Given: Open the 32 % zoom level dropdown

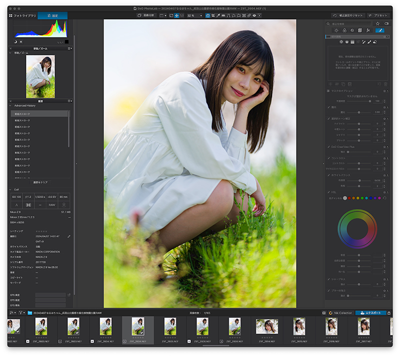Looking at the screenshot, I should point(194,15).
